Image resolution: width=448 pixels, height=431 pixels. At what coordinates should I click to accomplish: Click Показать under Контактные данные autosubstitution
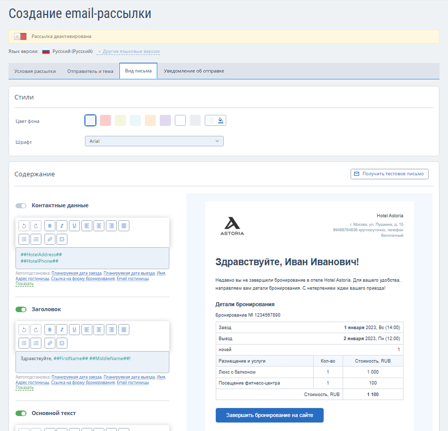(24, 284)
